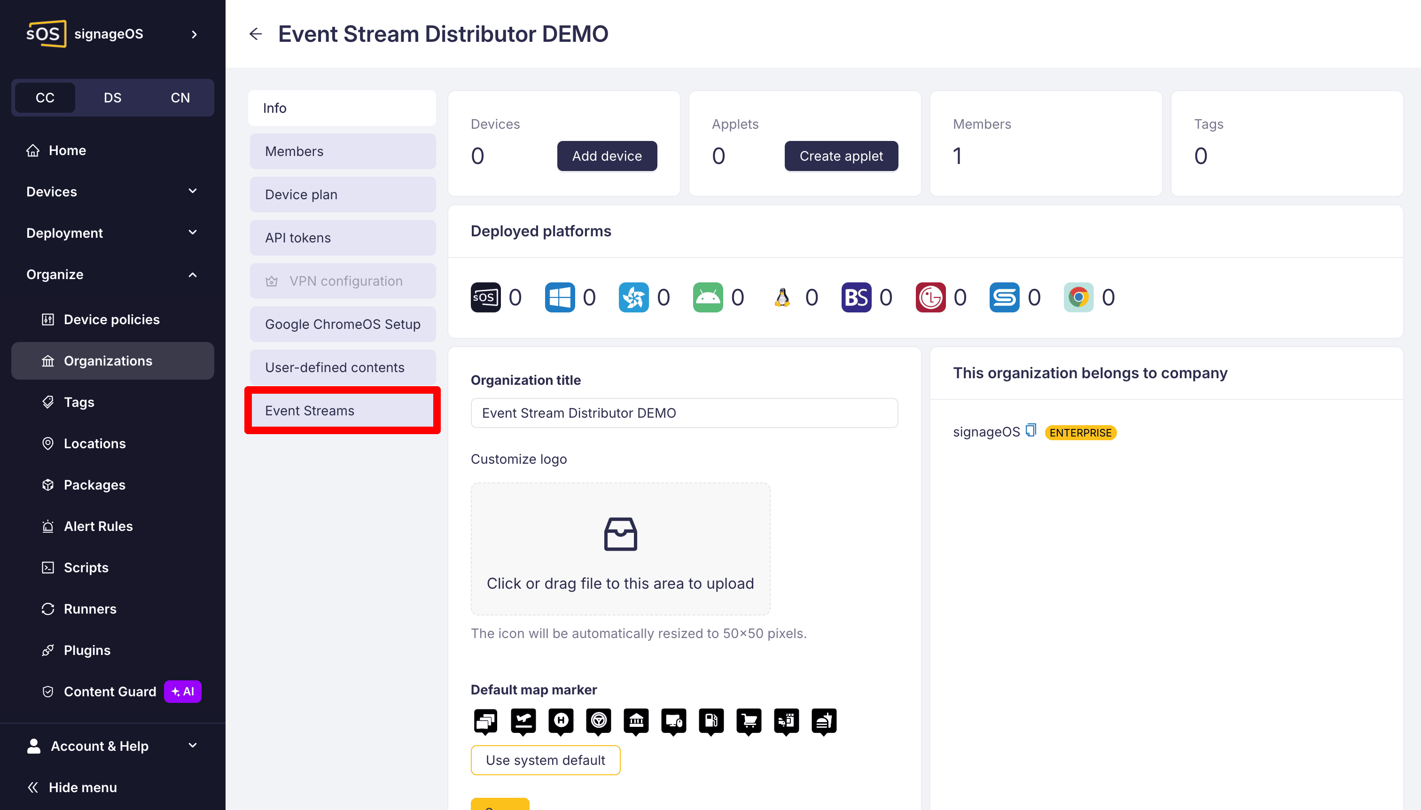Open Tags in the sidebar
The width and height of the screenshot is (1421, 810).
click(x=112, y=402)
